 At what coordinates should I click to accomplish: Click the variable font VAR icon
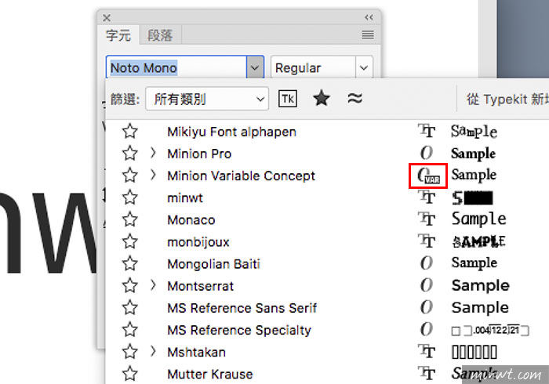click(428, 176)
